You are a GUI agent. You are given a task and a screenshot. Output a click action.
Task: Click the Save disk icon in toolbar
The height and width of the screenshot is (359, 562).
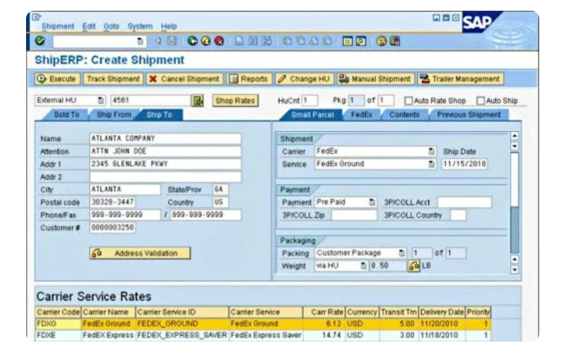click(x=172, y=41)
